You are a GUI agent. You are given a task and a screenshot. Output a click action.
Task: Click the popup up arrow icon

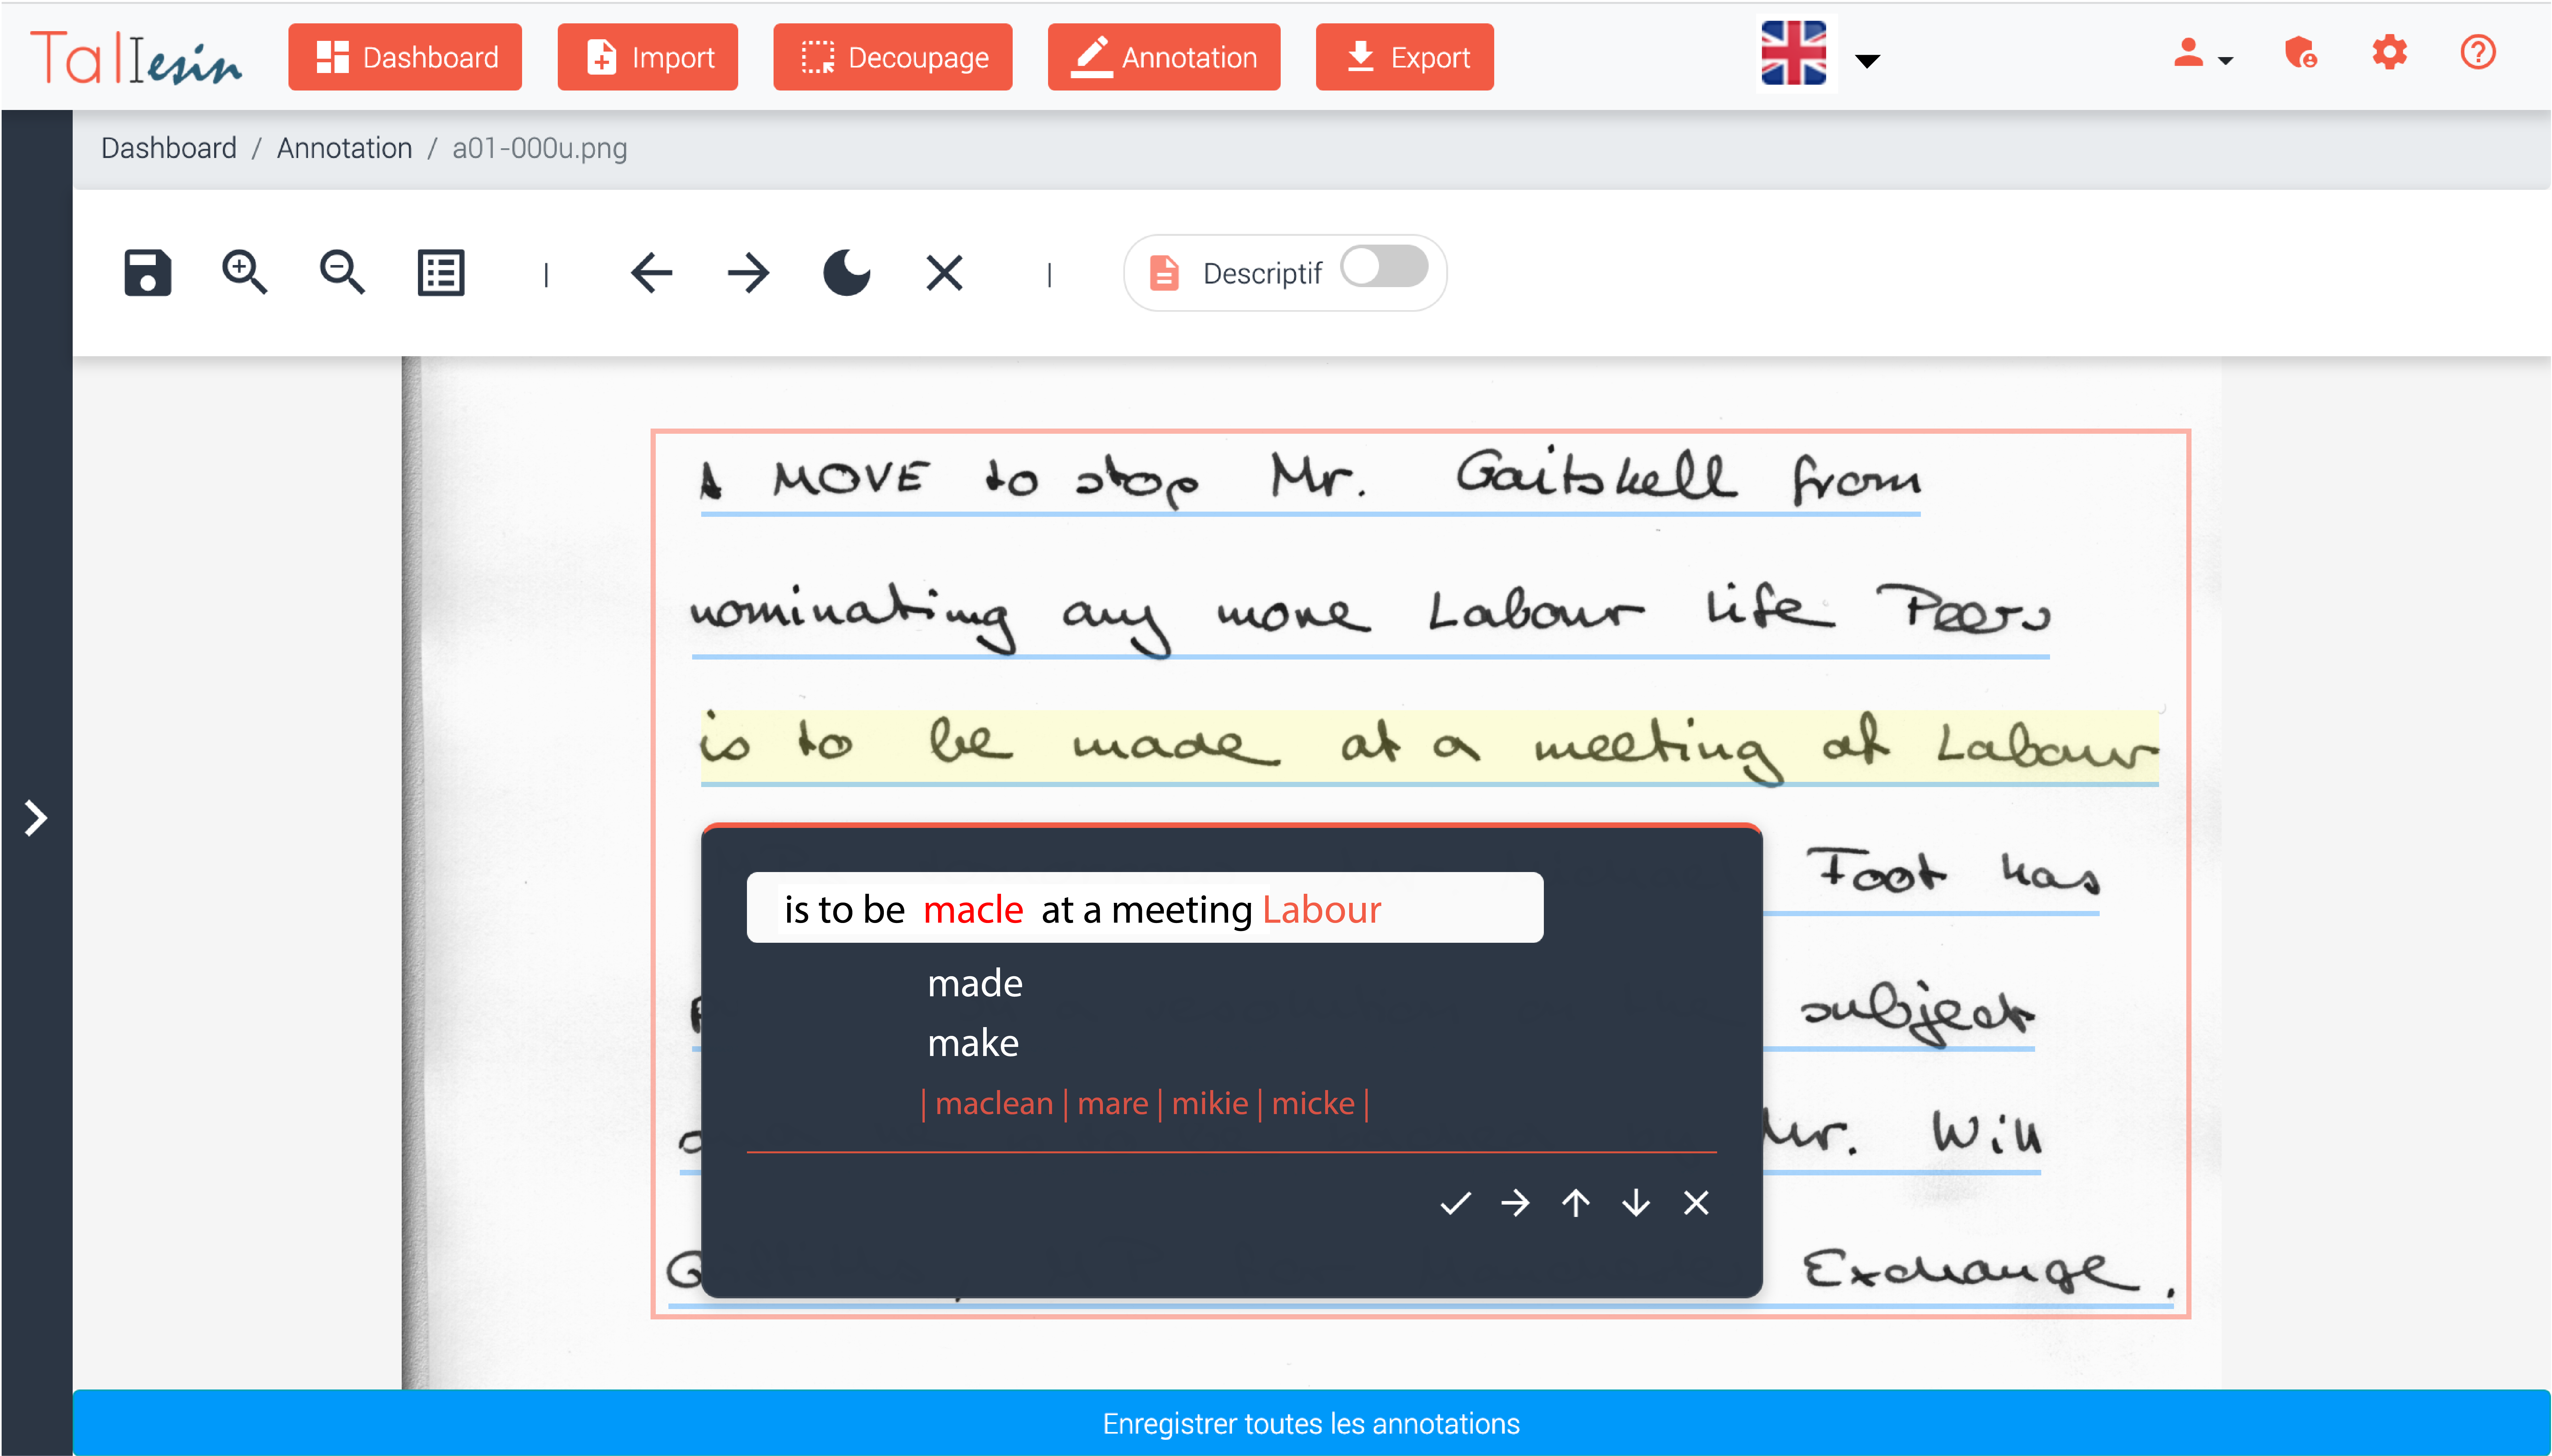(1576, 1203)
